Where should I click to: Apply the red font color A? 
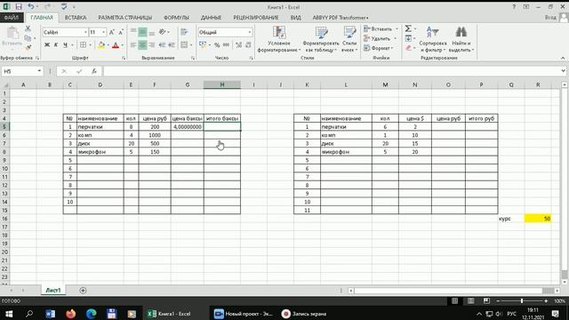pyautogui.click(x=116, y=45)
